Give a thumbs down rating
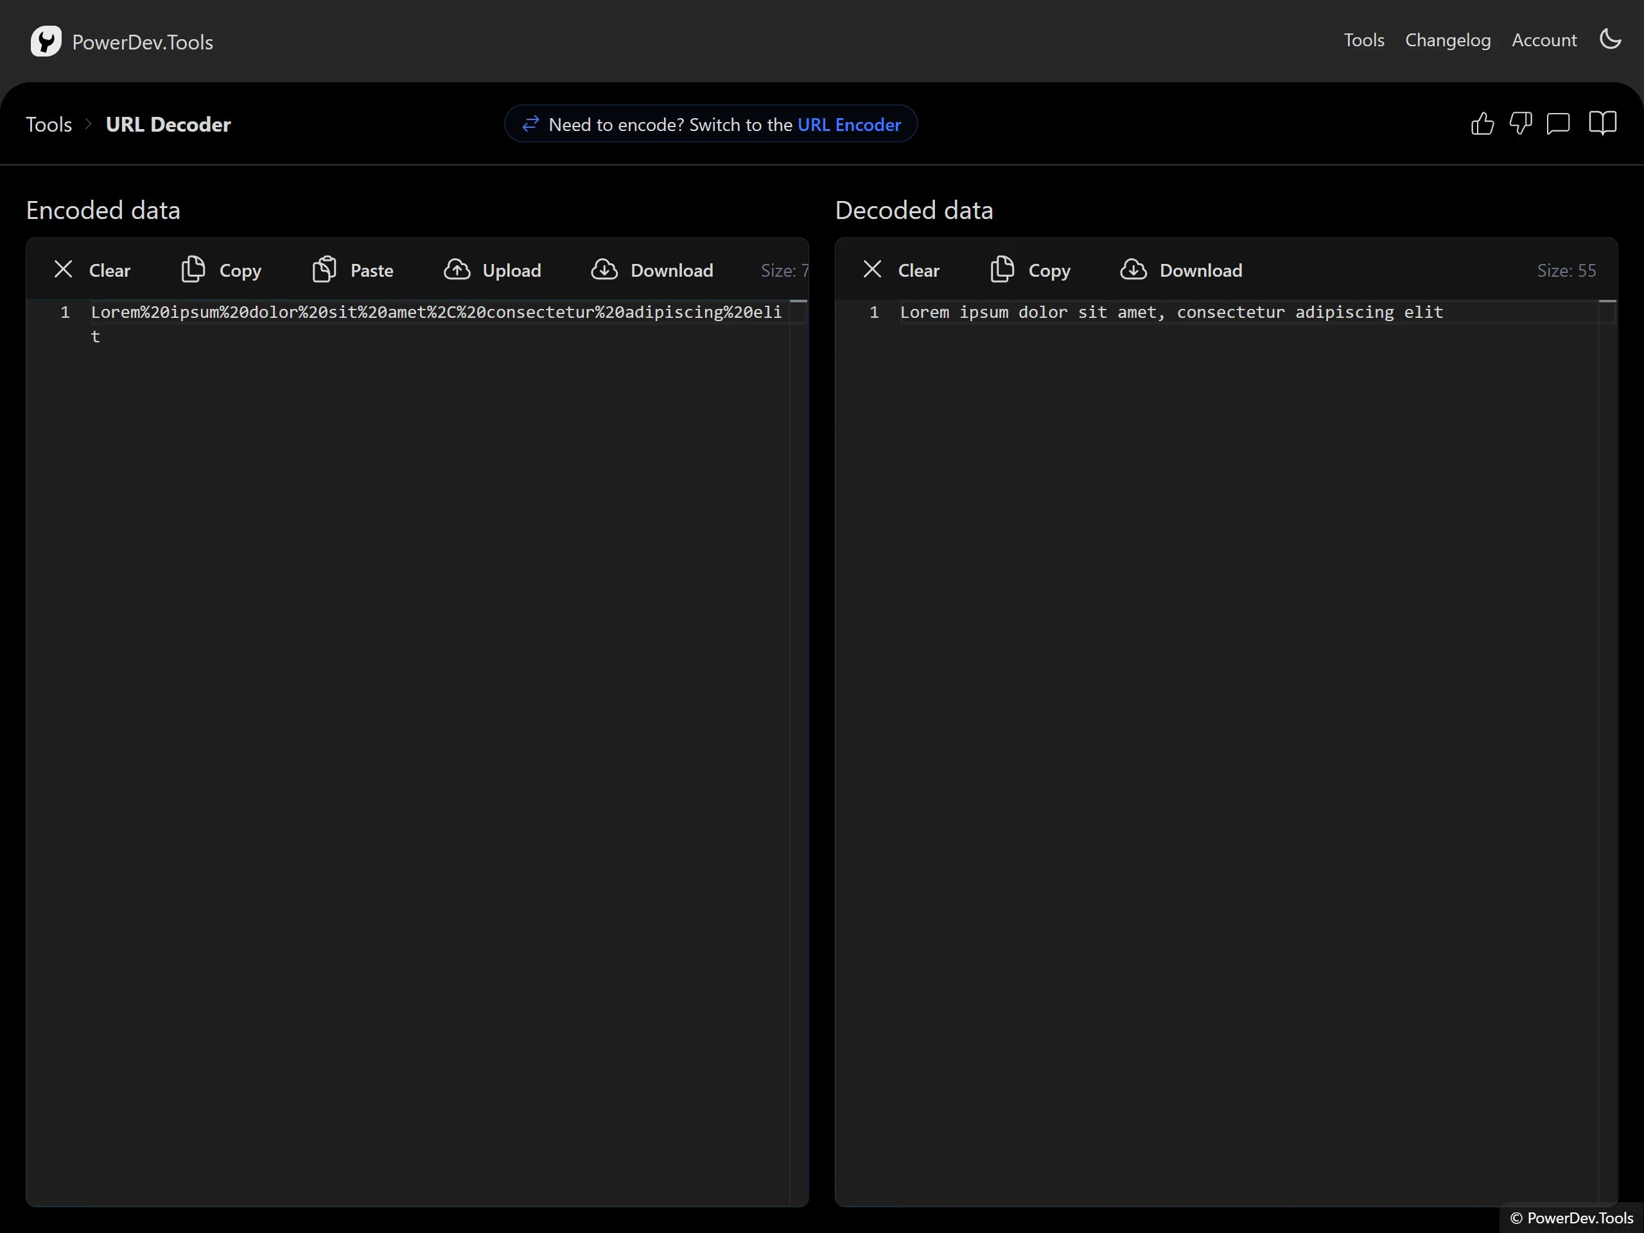 [1520, 123]
